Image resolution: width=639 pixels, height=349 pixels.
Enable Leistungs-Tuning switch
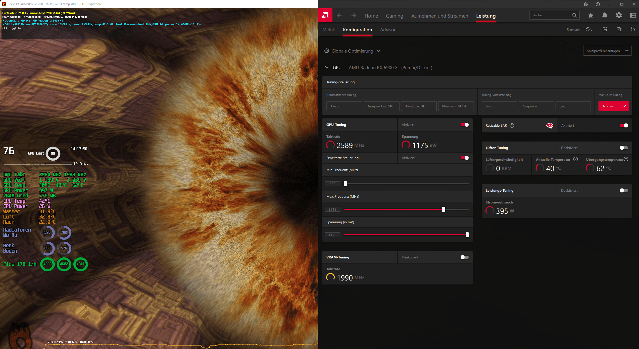(x=624, y=190)
